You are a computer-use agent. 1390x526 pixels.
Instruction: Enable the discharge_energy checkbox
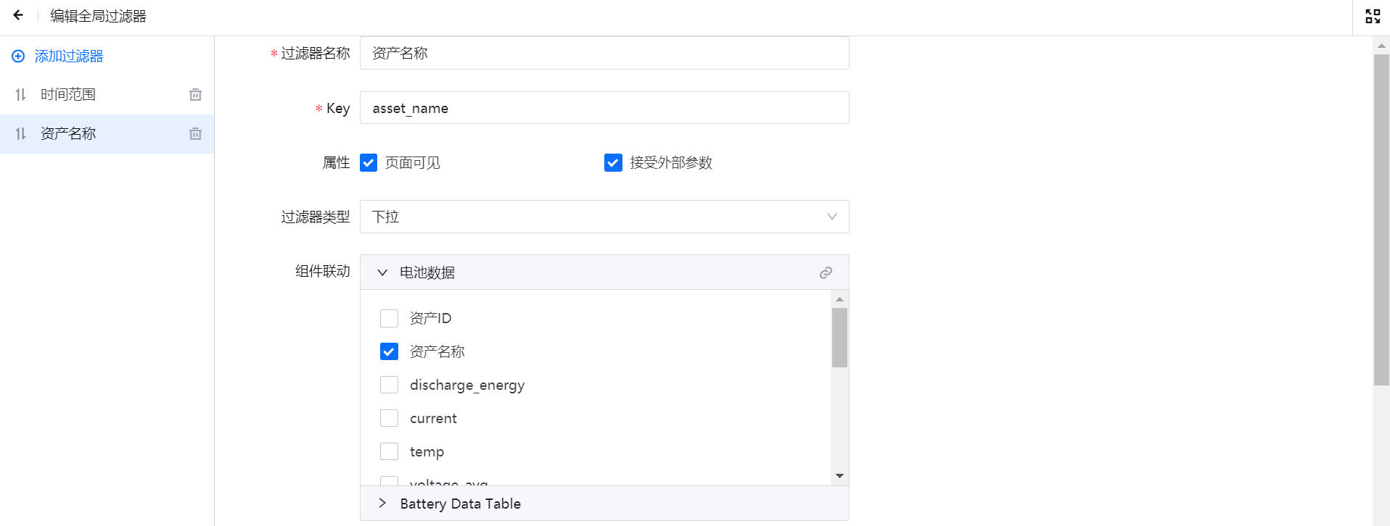[390, 385]
